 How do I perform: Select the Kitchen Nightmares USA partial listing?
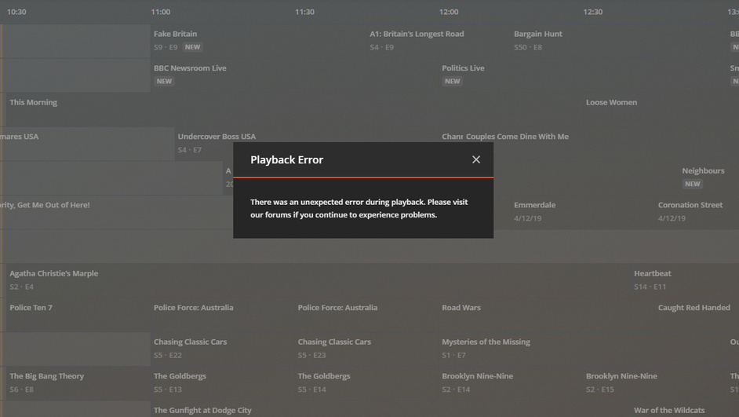pyautogui.click(x=87, y=144)
